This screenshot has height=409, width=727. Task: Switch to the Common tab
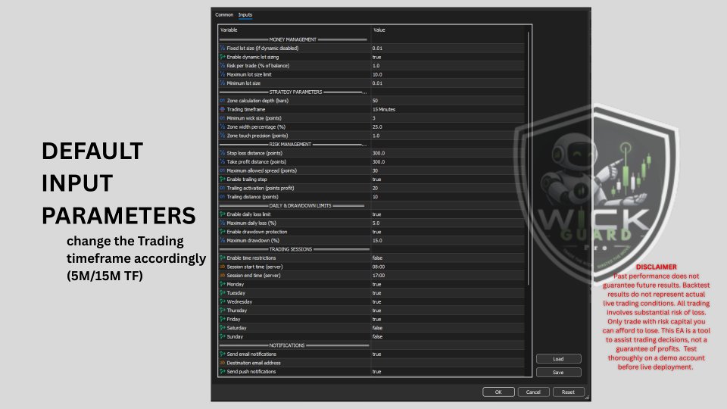[x=224, y=15]
